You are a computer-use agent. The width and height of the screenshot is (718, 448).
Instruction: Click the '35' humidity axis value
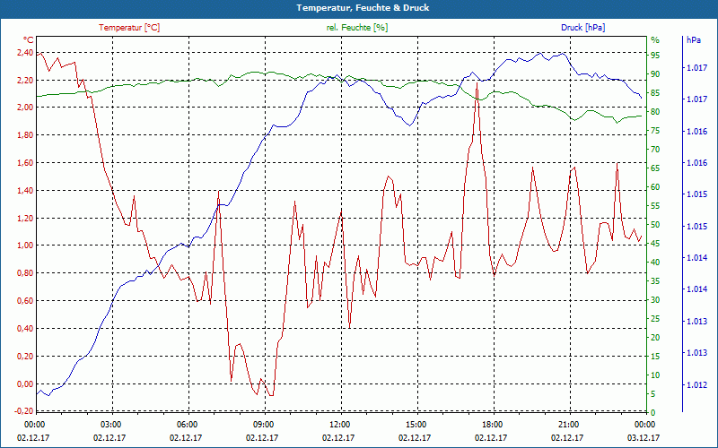[x=655, y=281]
